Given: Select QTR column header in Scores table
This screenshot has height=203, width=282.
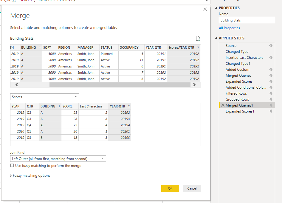Looking at the screenshot, I should [32, 106].
